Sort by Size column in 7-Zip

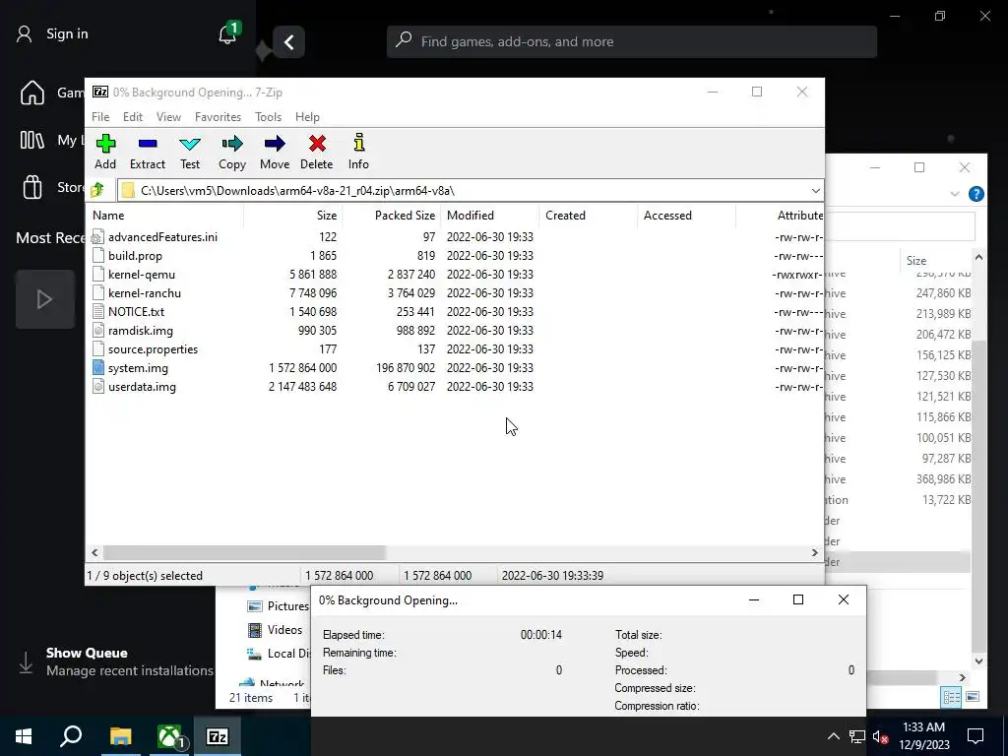pyautogui.click(x=293, y=216)
